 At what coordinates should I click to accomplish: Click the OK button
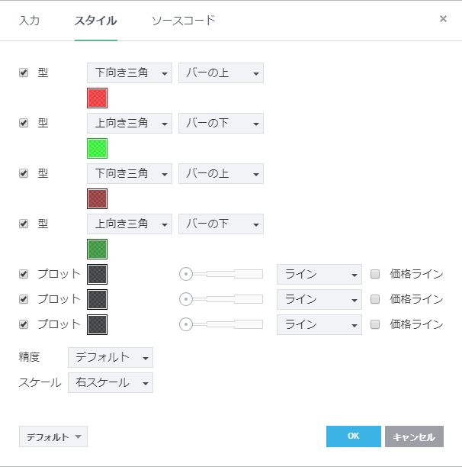[x=353, y=436]
